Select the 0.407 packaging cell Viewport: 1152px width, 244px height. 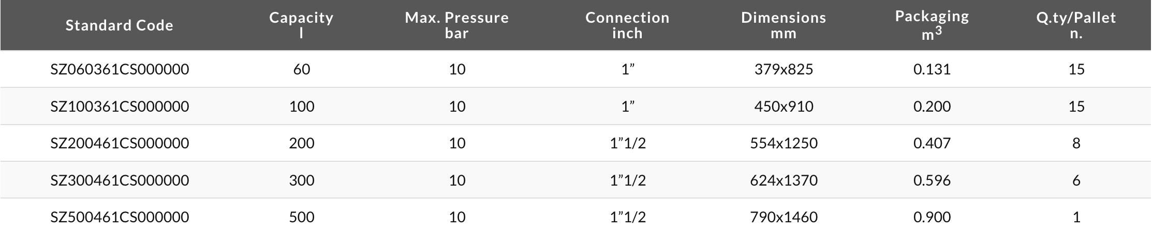point(932,143)
